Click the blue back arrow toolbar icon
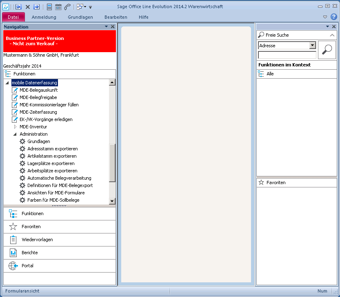The image size is (340, 297). [x=18, y=7]
